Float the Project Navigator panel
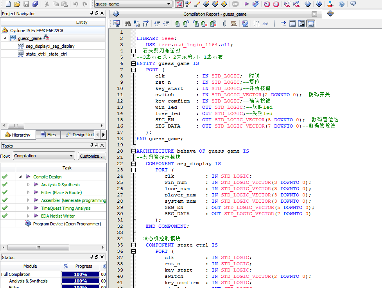 tap(97, 13)
